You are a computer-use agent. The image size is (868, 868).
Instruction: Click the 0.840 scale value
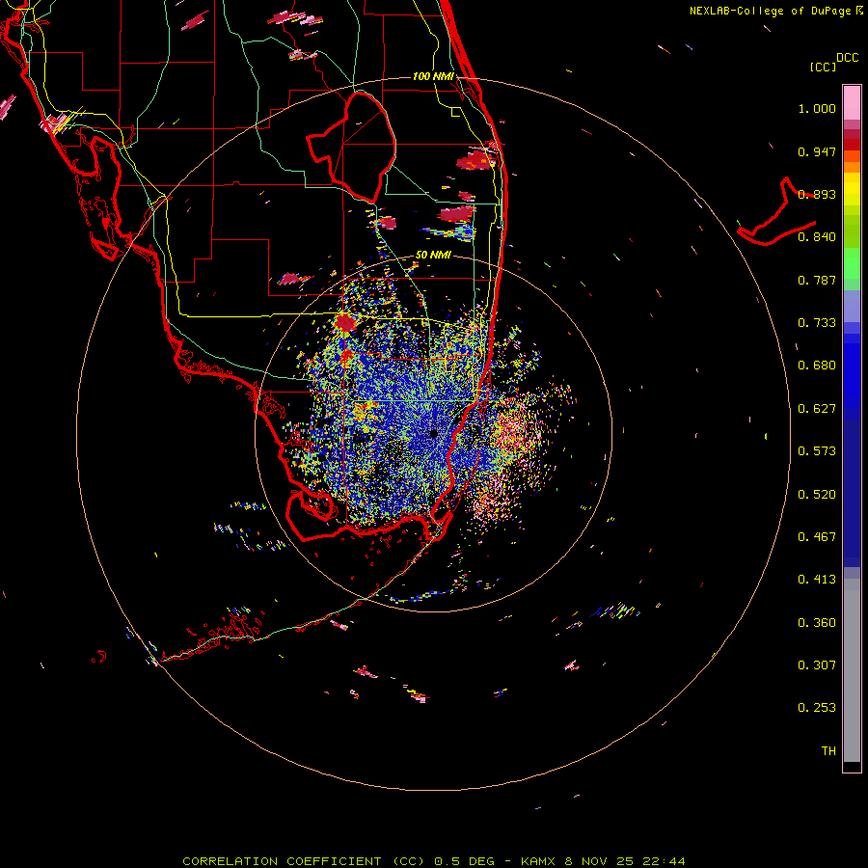point(817,237)
